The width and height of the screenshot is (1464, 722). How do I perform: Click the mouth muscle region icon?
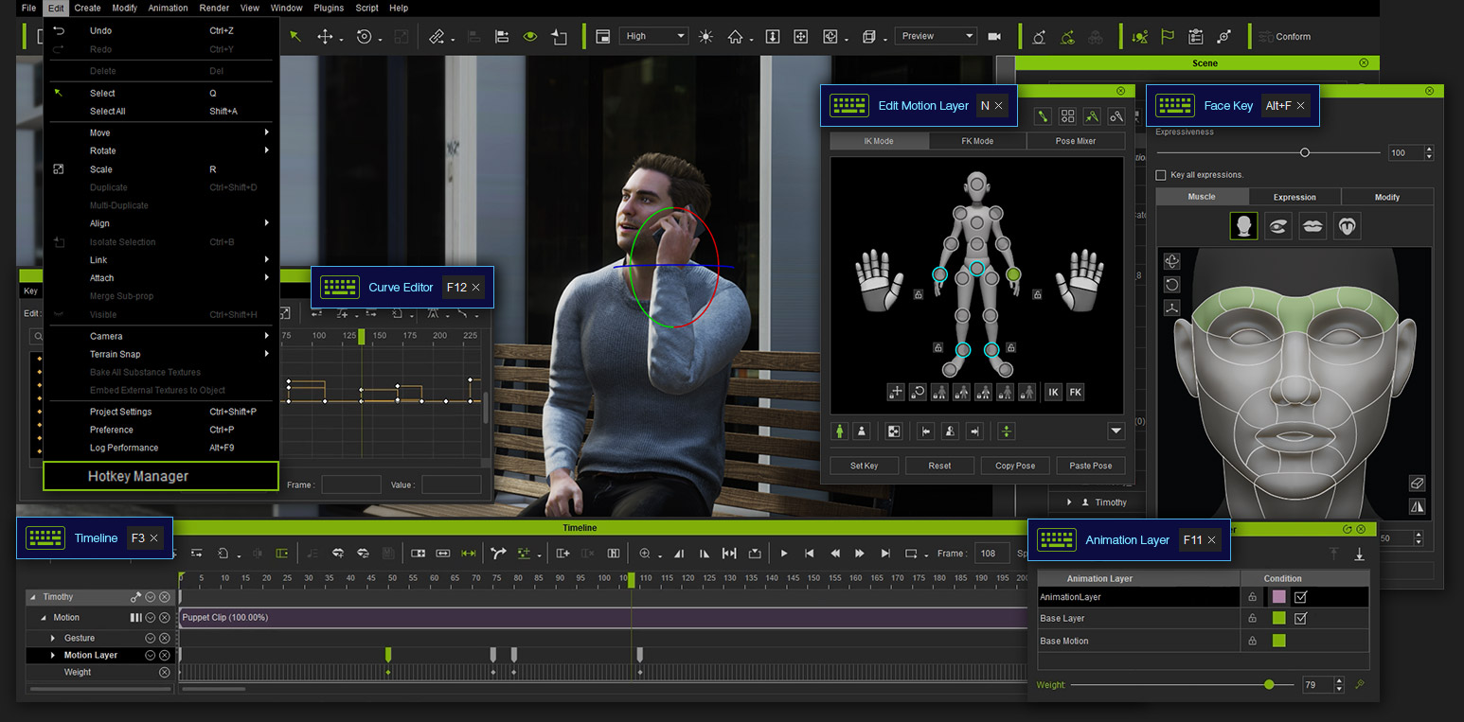click(x=1312, y=226)
